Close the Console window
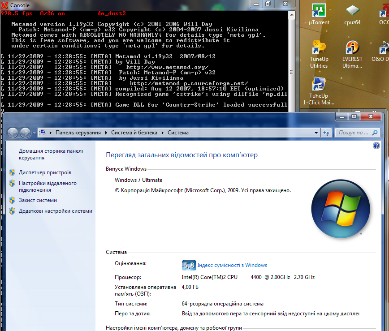Image resolution: width=389 pixels, height=331 pixels. pos(285,4)
